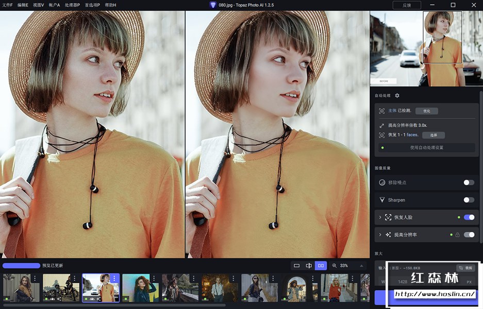The width and height of the screenshot is (483, 309).
Task: Open three-dot menu on first thumbnail
Action: pos(35,279)
